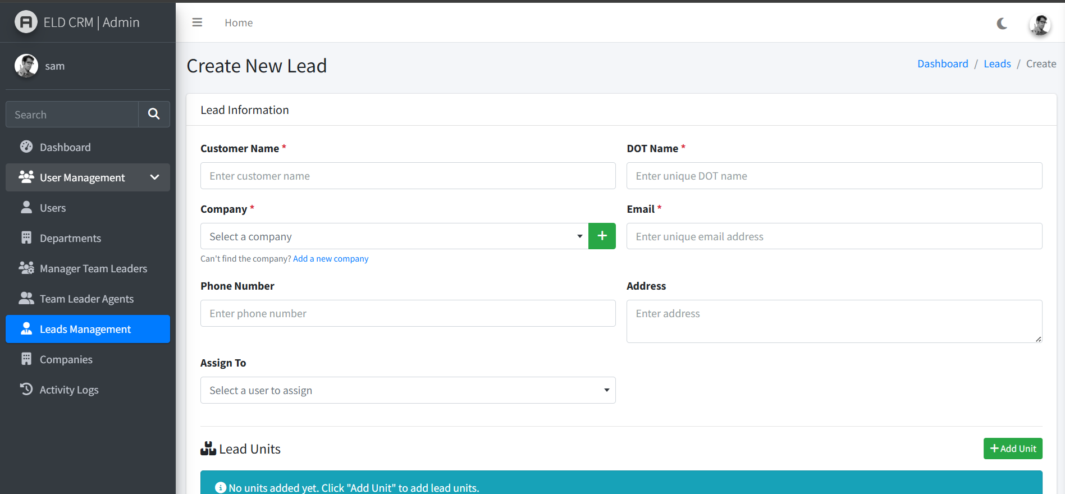Click the ELD CRM logo icon
The height and width of the screenshot is (494, 1065).
coord(25,22)
